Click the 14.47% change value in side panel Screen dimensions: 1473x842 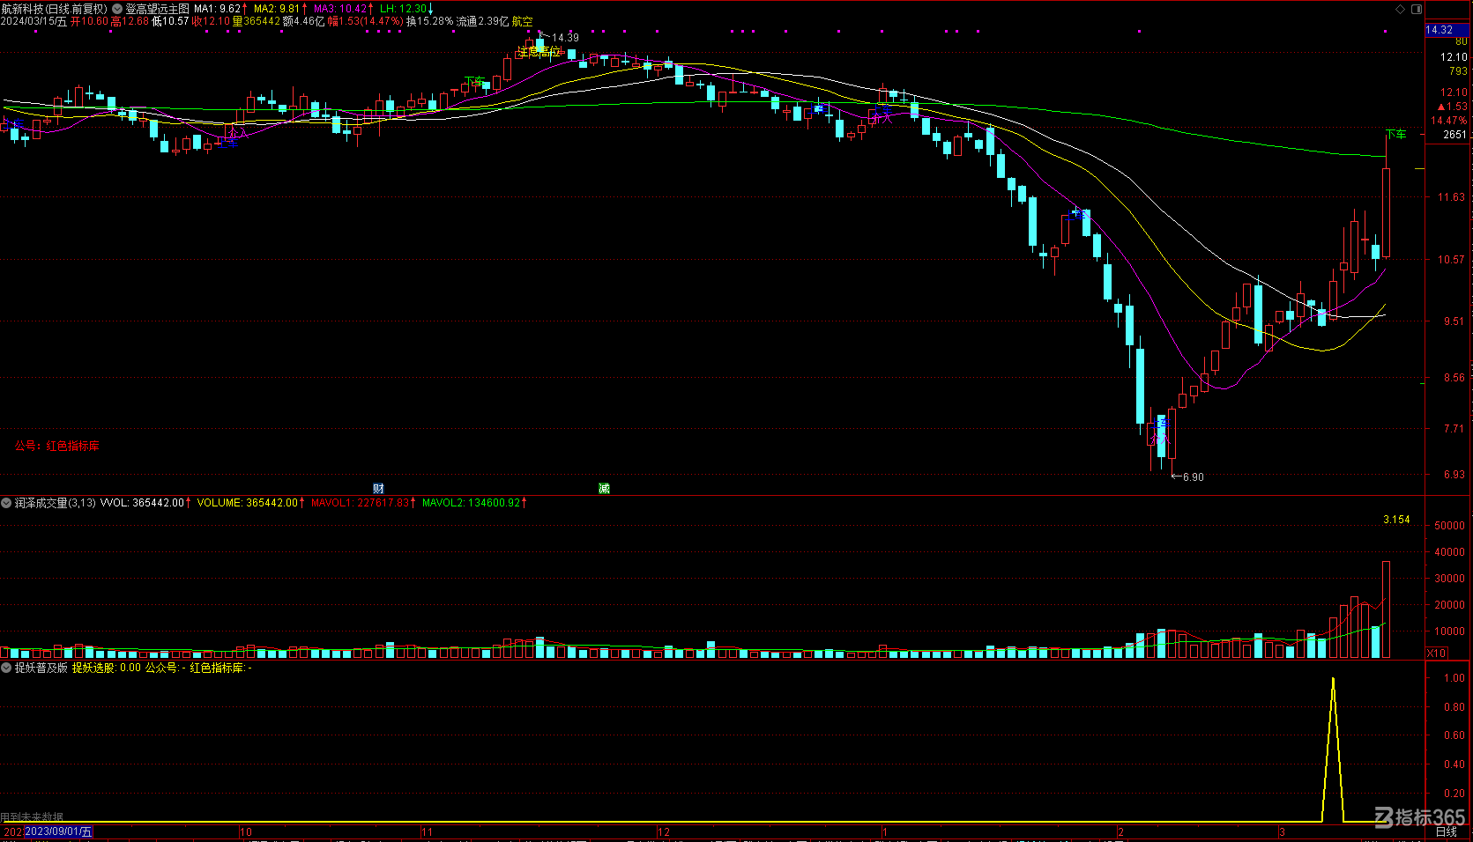point(1448,121)
